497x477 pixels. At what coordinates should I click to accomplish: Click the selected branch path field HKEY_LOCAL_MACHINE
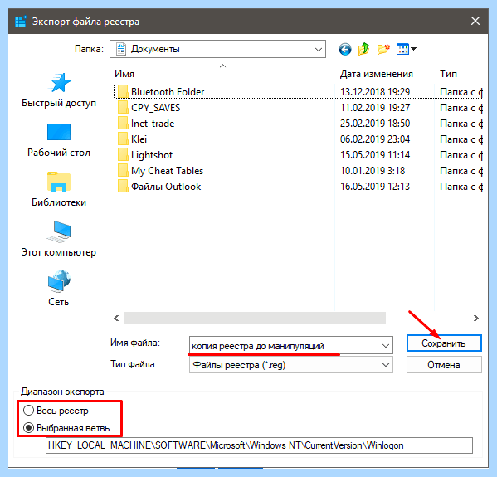click(259, 445)
